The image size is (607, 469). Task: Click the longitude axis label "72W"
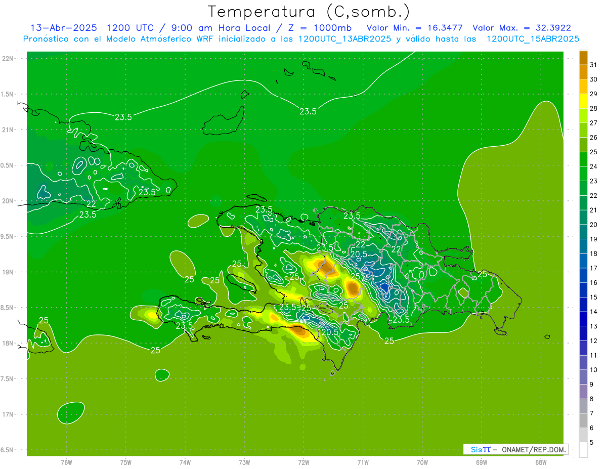[x=303, y=462]
